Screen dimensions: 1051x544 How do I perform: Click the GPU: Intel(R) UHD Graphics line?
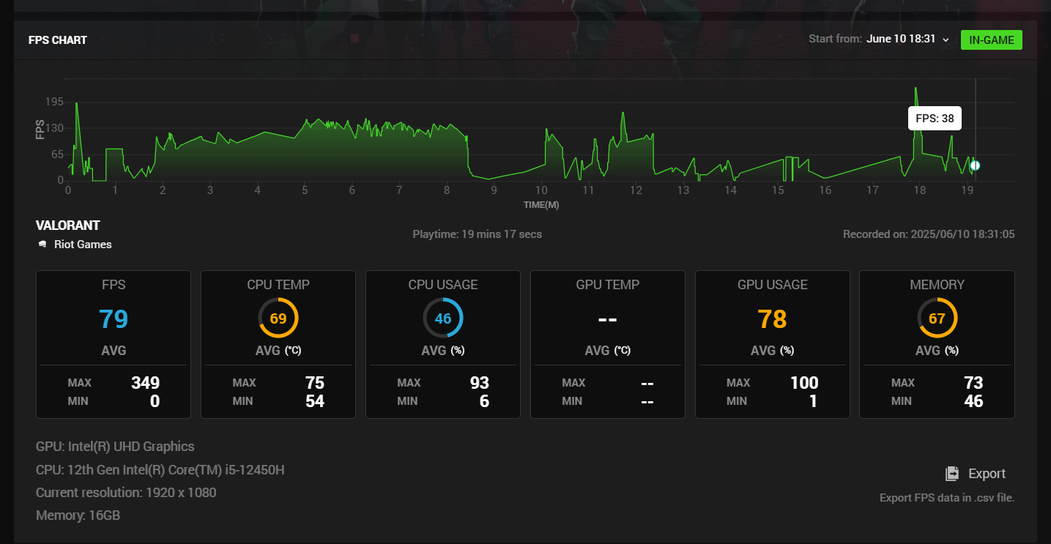click(116, 446)
